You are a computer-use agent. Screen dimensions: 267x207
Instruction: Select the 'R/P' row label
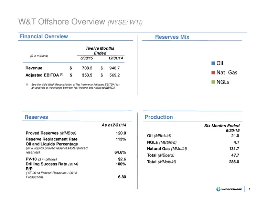[29, 169]
